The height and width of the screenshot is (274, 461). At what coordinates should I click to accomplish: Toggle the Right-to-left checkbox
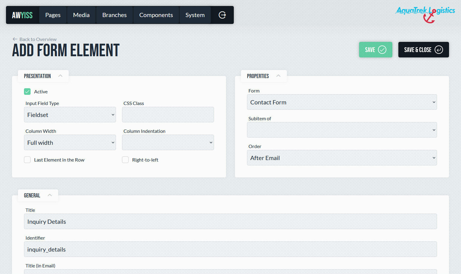[125, 160]
